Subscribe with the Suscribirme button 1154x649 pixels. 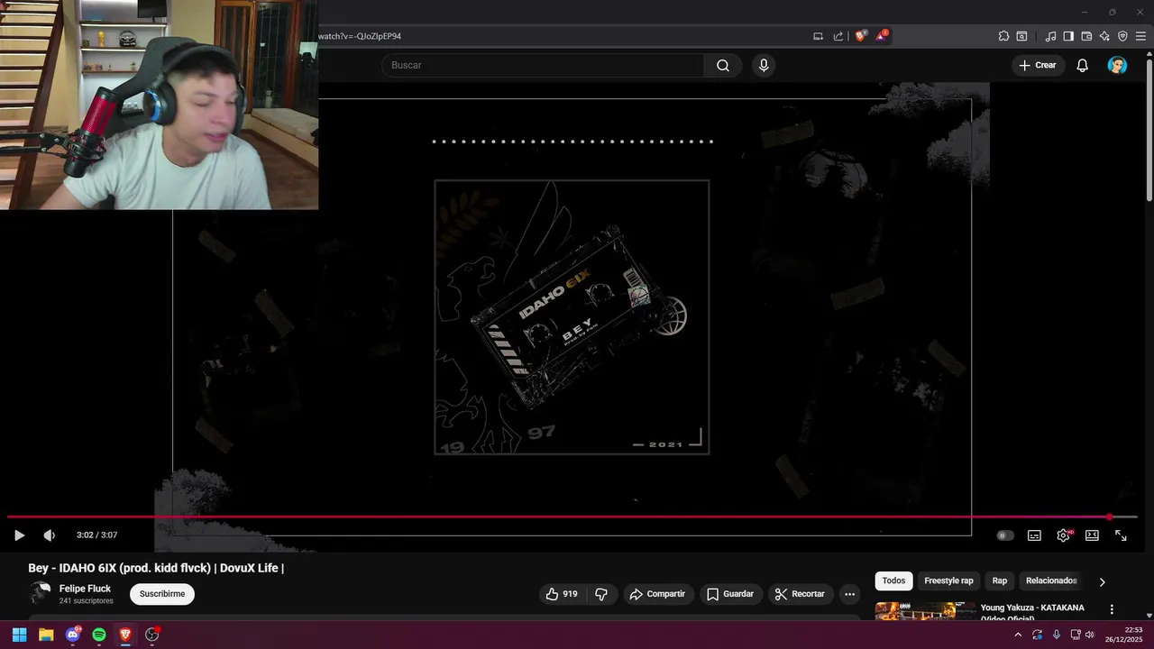pos(162,594)
